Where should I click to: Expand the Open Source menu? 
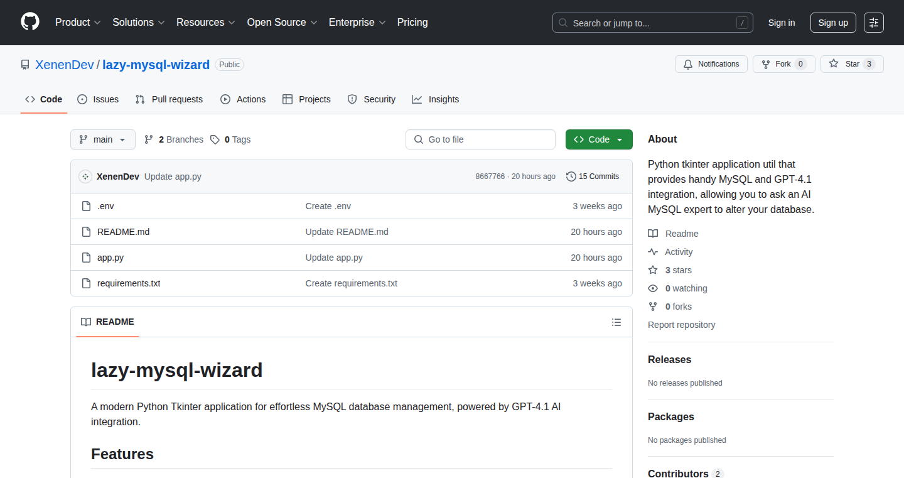[x=282, y=22]
